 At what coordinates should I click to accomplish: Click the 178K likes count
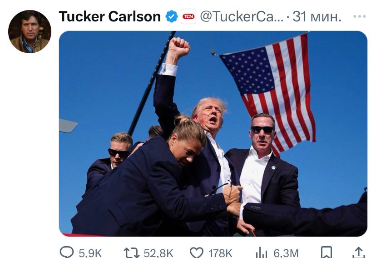220,253
